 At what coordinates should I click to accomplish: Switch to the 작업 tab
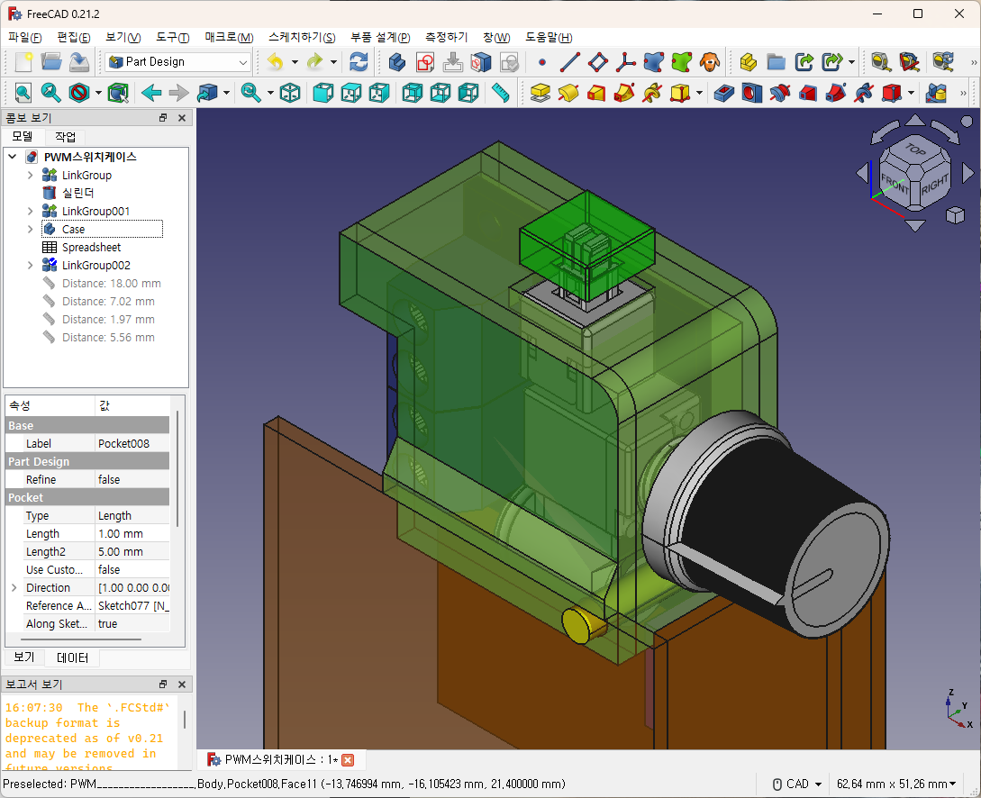click(x=66, y=137)
